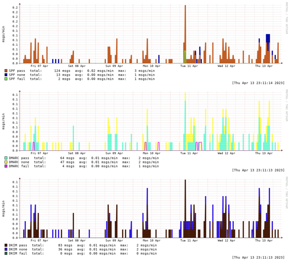Click the 'SPF none' legend label
The width and height of the screenshot is (290, 261).
[x=17, y=75]
